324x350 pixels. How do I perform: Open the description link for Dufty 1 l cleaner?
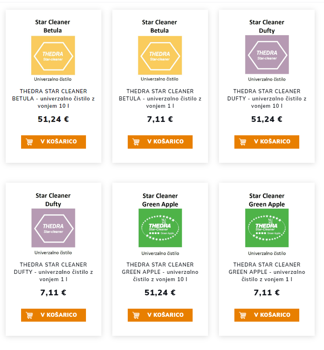coord(53,272)
